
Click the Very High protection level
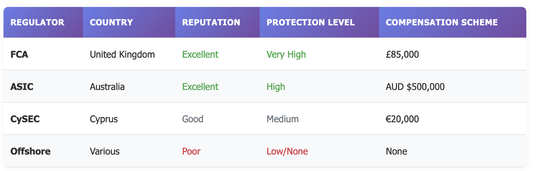[x=286, y=55]
